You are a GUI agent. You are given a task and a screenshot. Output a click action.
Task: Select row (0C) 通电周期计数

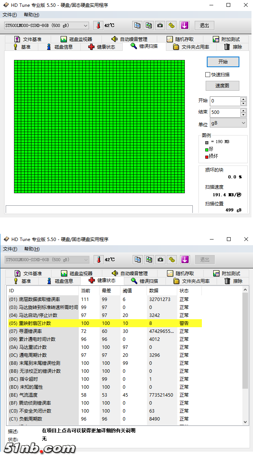pos(105,355)
